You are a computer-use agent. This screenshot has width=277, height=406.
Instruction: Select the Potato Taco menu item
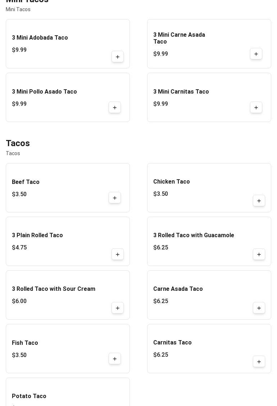pos(29,396)
